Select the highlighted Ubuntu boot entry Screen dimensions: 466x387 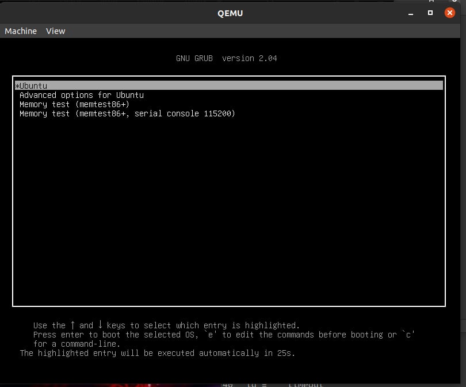pyautogui.click(x=229, y=86)
